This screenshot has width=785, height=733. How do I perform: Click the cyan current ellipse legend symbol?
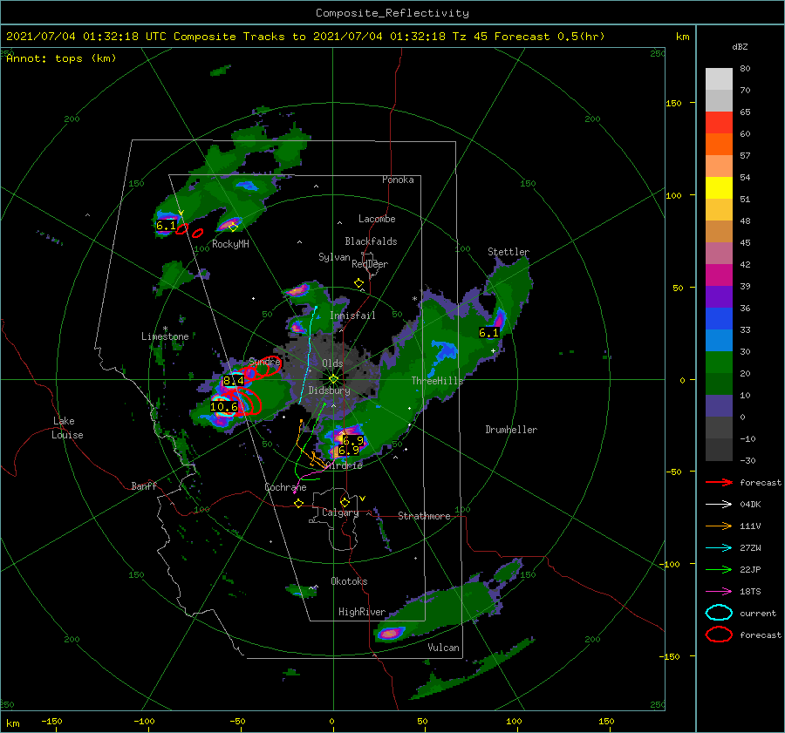tap(719, 613)
